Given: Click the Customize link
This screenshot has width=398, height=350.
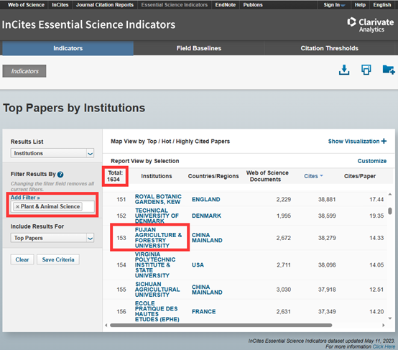Looking at the screenshot, I should point(372,161).
